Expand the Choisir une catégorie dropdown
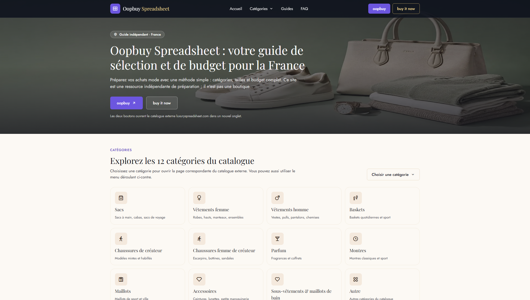This screenshot has height=300, width=530. 393,174
